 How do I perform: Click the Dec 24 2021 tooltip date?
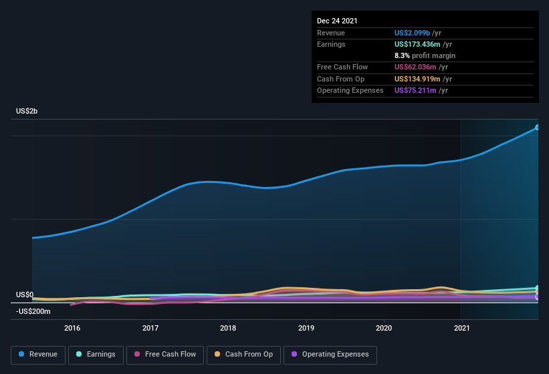(x=337, y=21)
